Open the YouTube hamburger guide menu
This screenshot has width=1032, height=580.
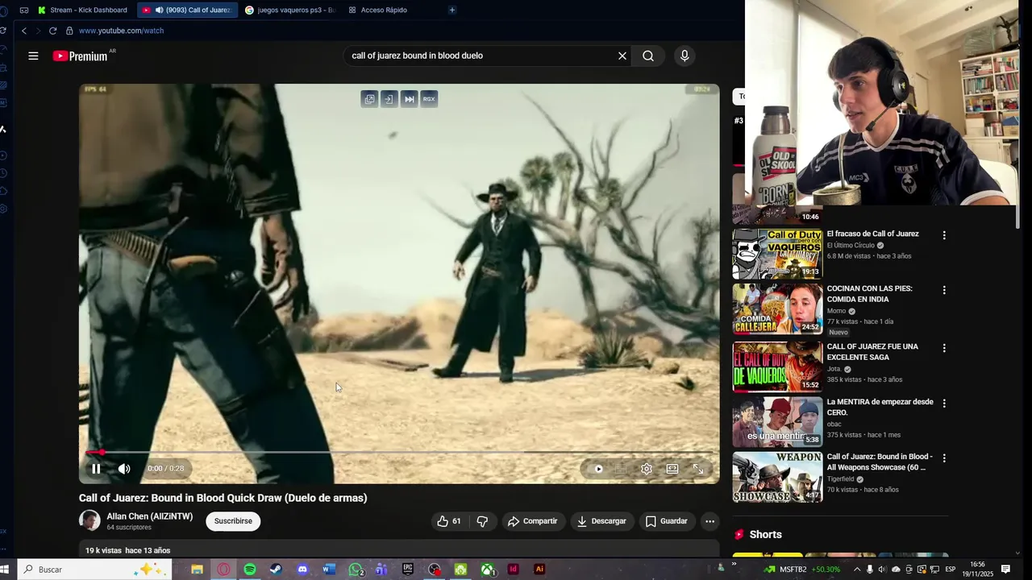[x=33, y=56]
